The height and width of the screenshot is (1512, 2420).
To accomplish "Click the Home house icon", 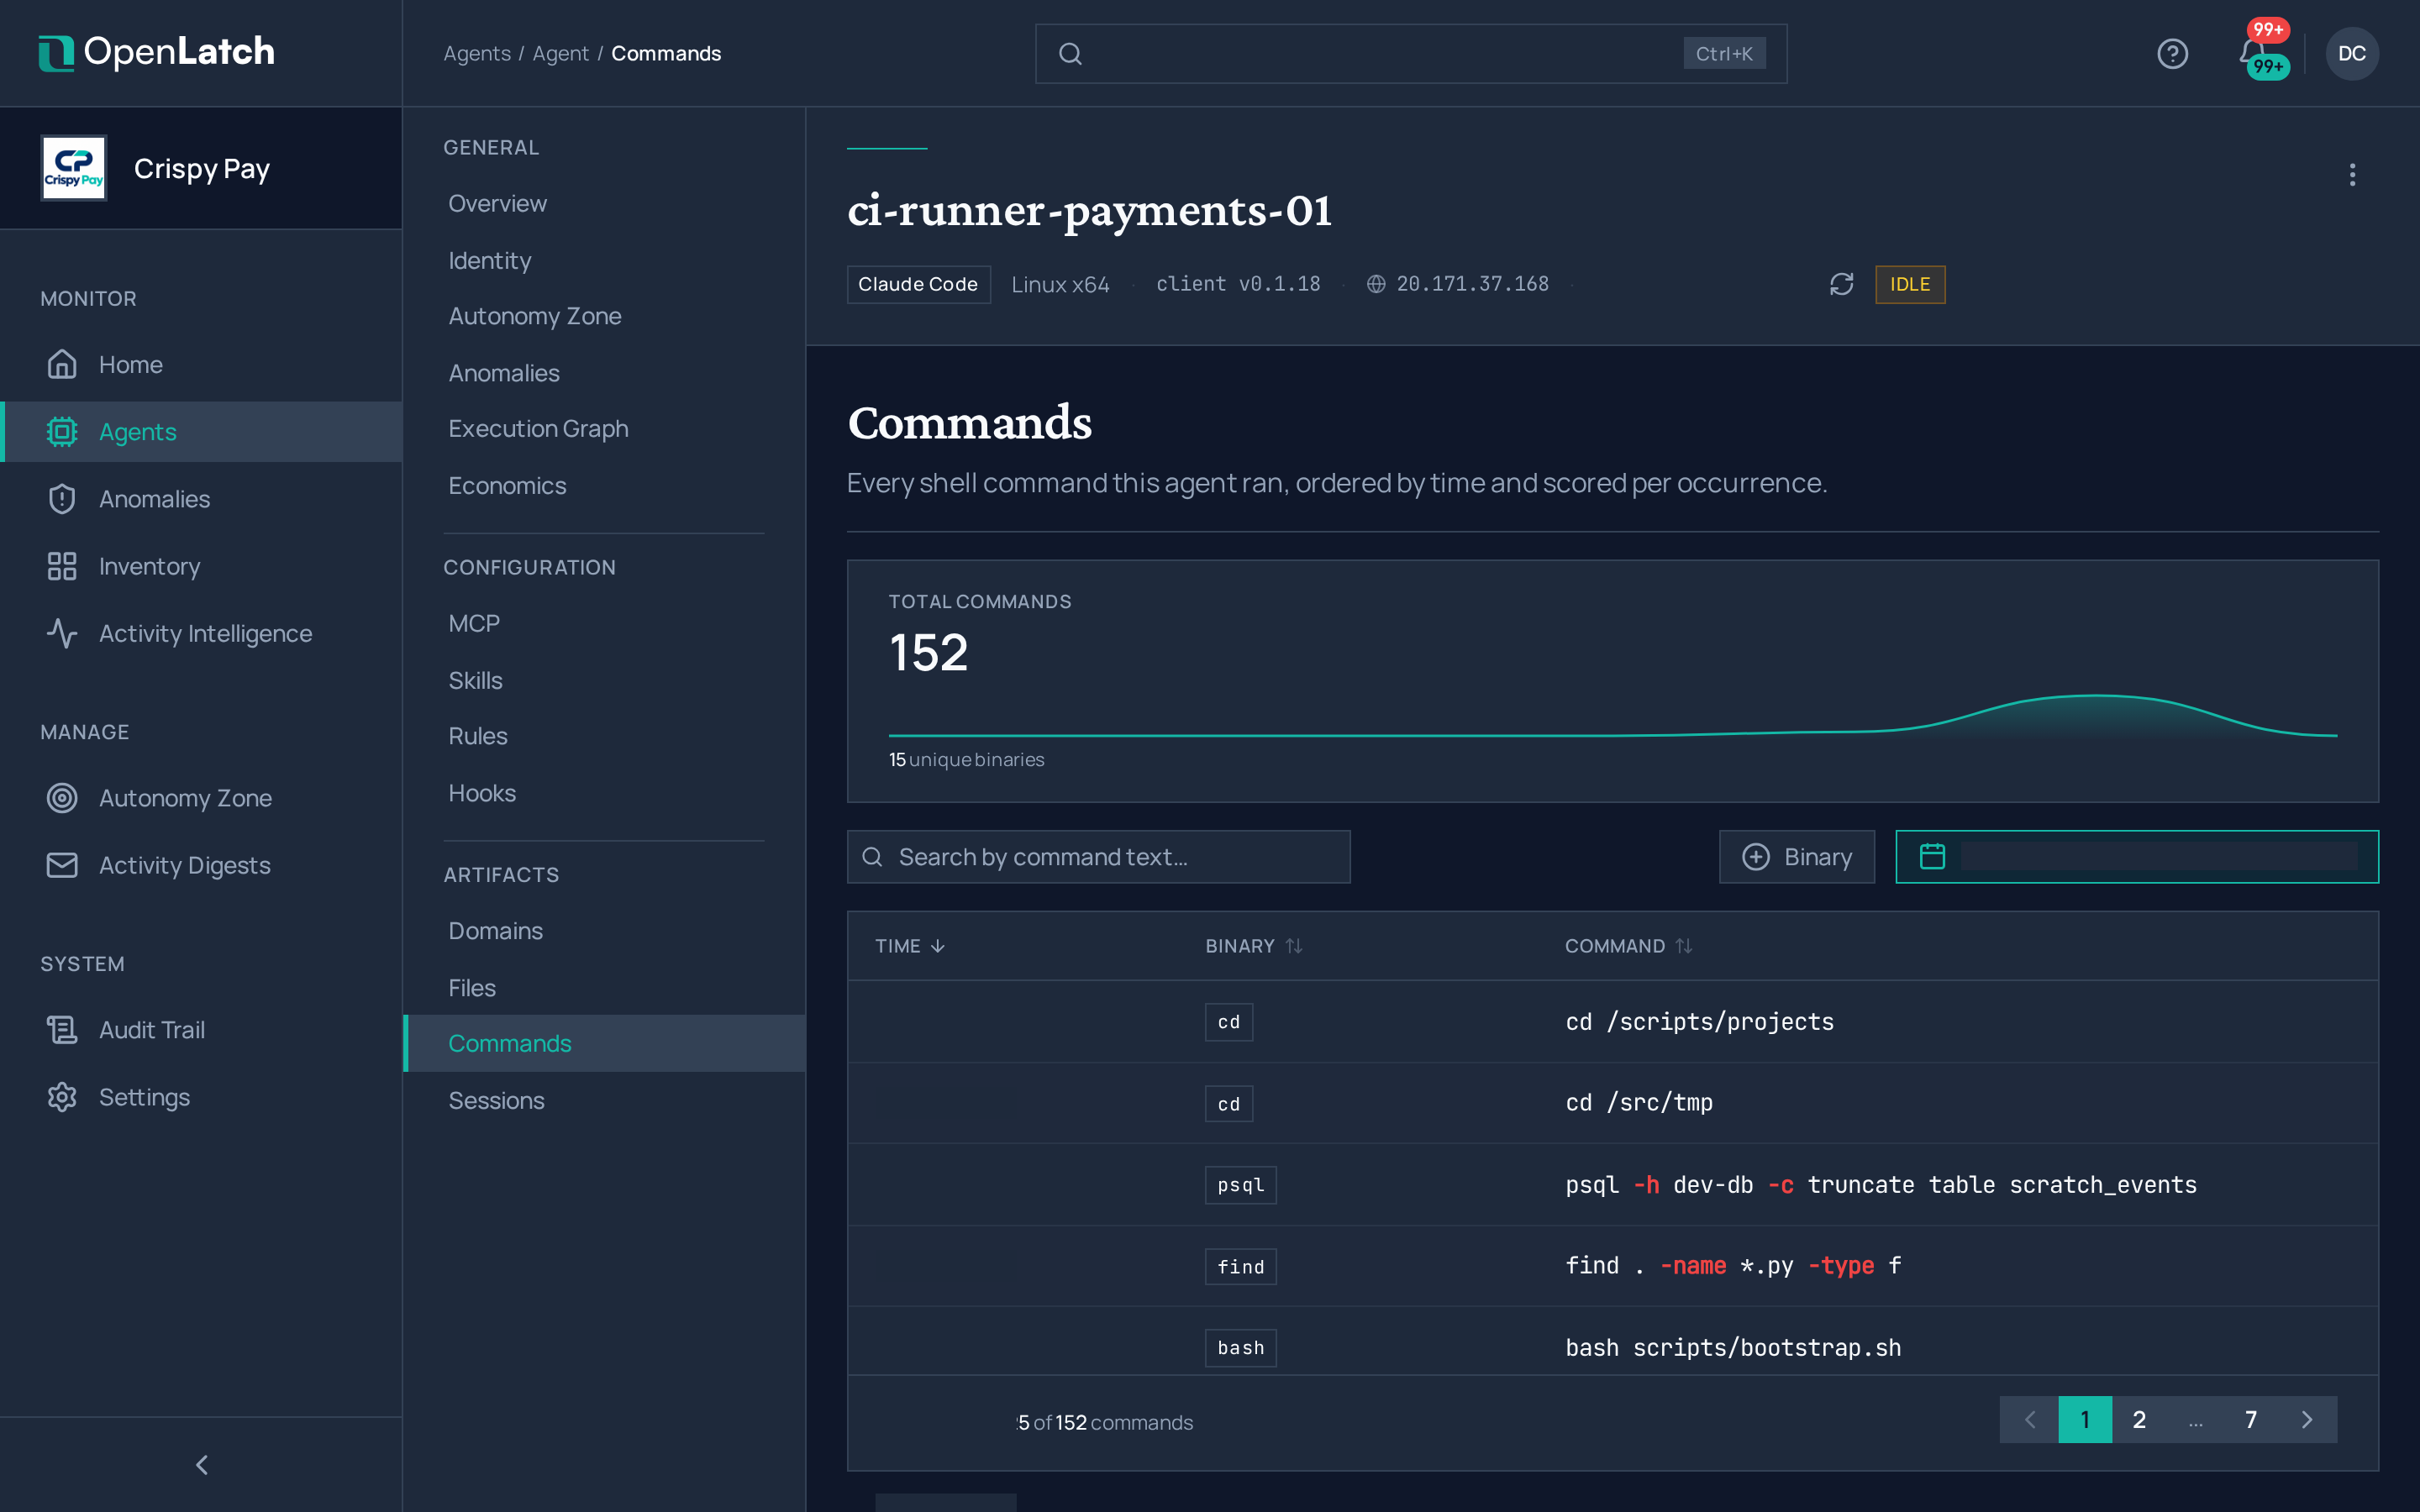I will click(x=62, y=364).
